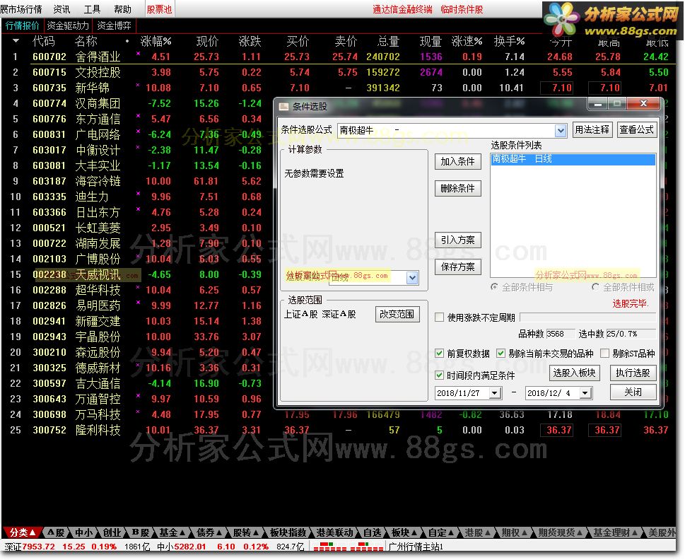
Task: Uncheck the 前复权数据 checkbox
Action: (440, 352)
